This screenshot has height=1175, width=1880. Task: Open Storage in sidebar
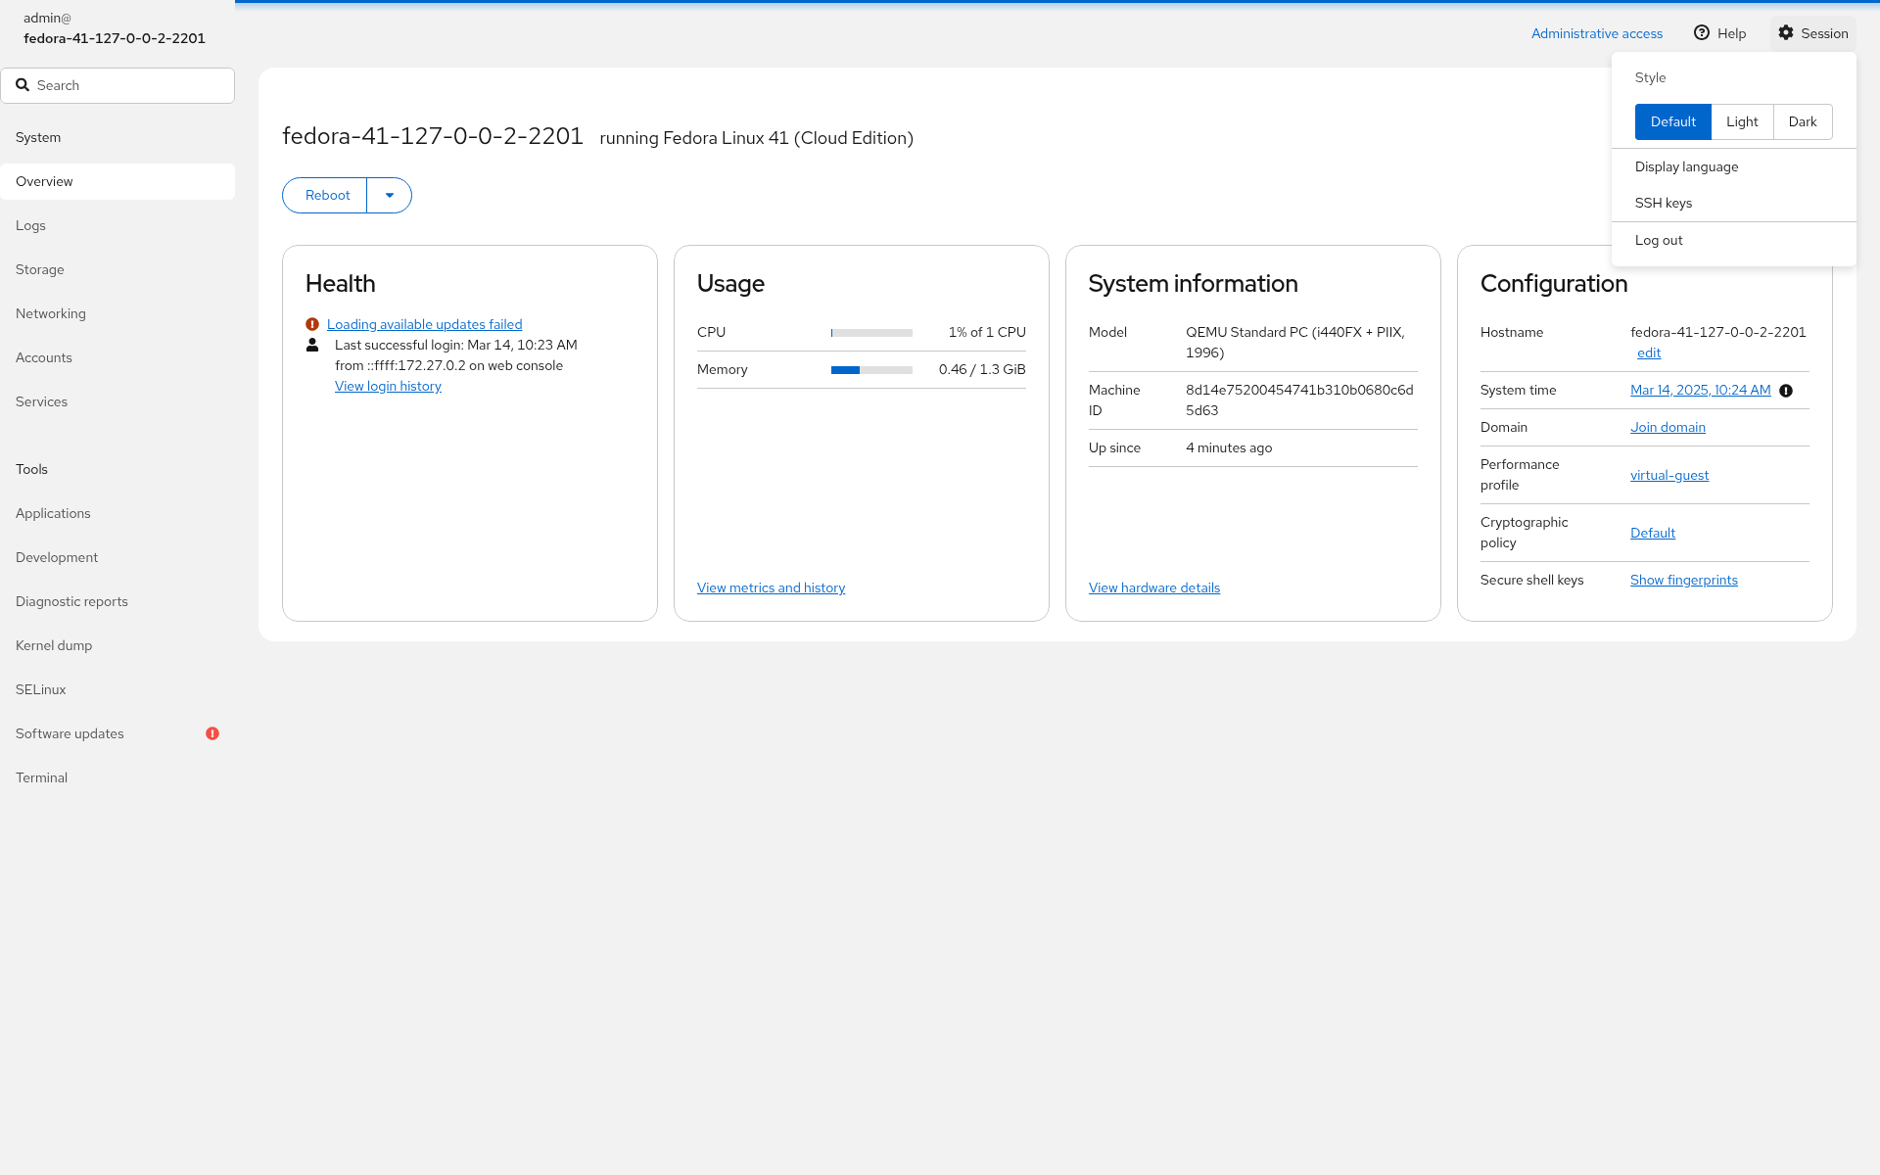tap(117, 269)
